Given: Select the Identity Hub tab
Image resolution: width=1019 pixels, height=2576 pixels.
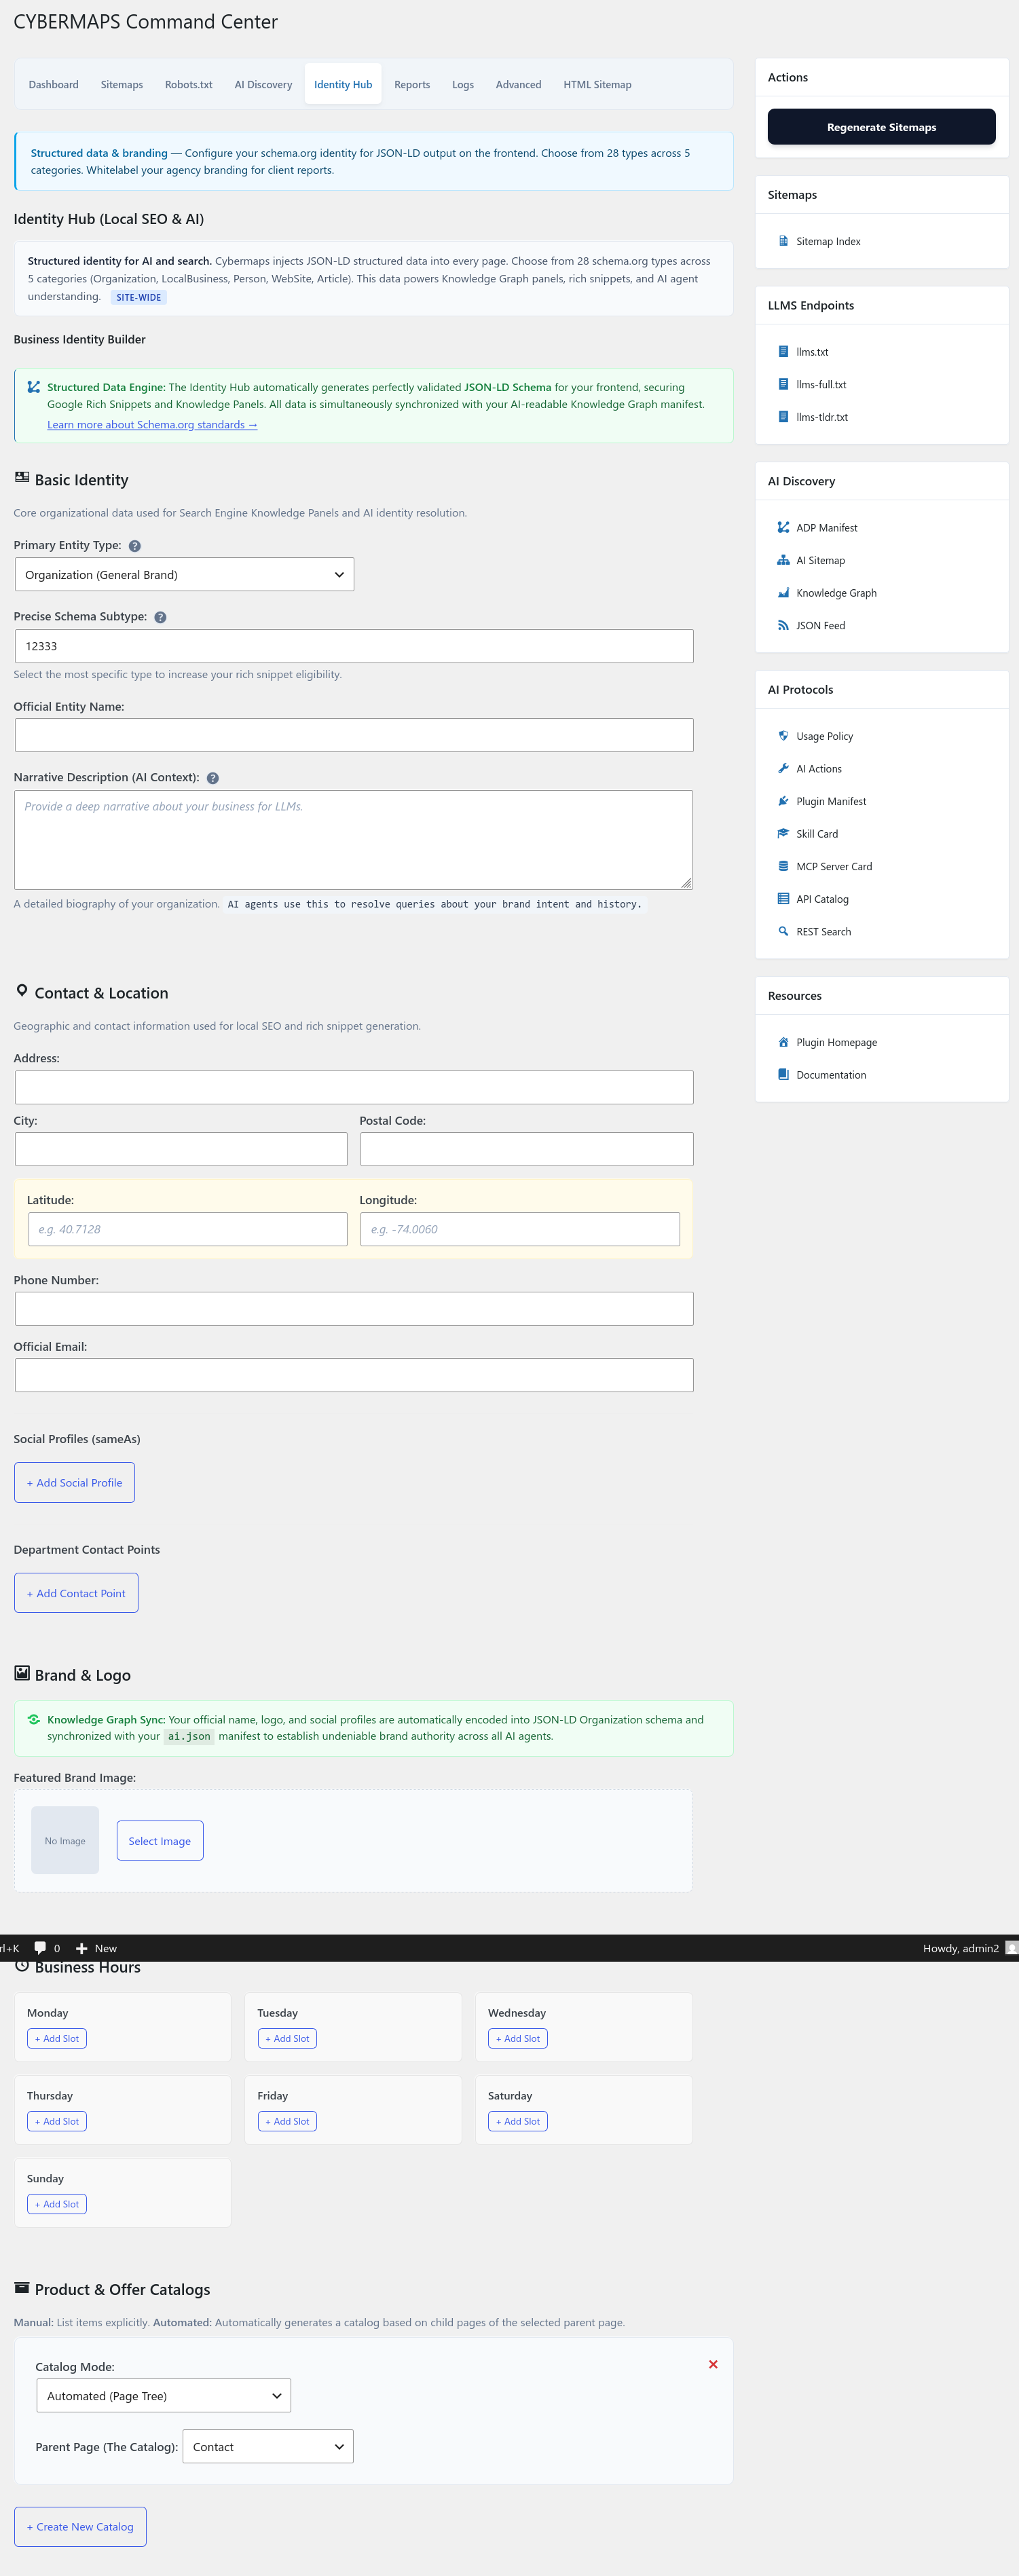Looking at the screenshot, I should (x=343, y=85).
